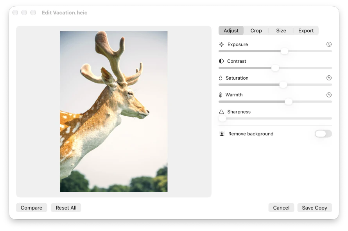This screenshot has width=348, height=231.
Task: Reset the Saturation adjustment
Action: click(x=329, y=78)
